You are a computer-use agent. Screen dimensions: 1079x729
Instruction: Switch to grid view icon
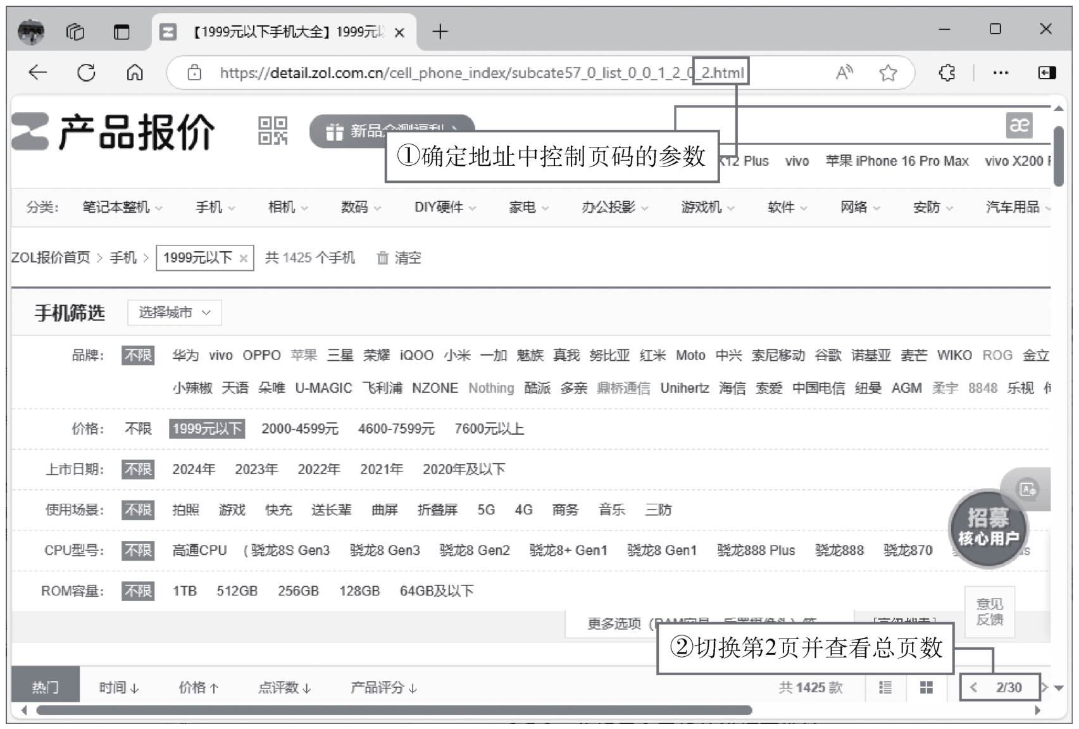(x=926, y=687)
